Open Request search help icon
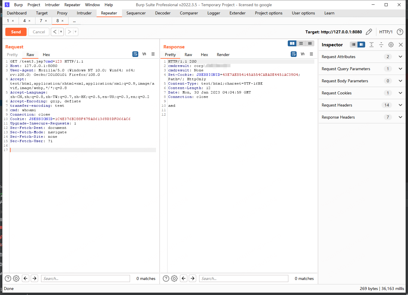This screenshot has width=408, height=295. 8,278
